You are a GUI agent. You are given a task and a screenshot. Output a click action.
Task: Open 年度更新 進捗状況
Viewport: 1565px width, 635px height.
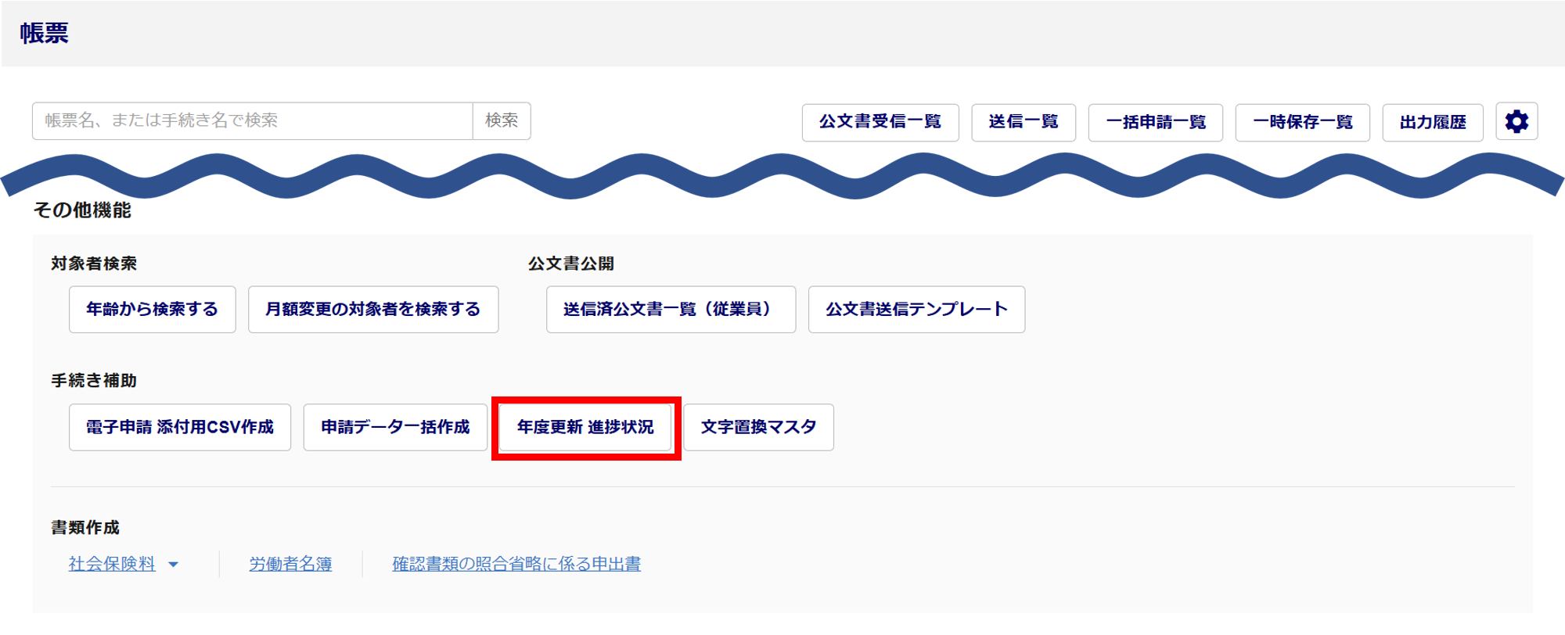[x=585, y=427]
